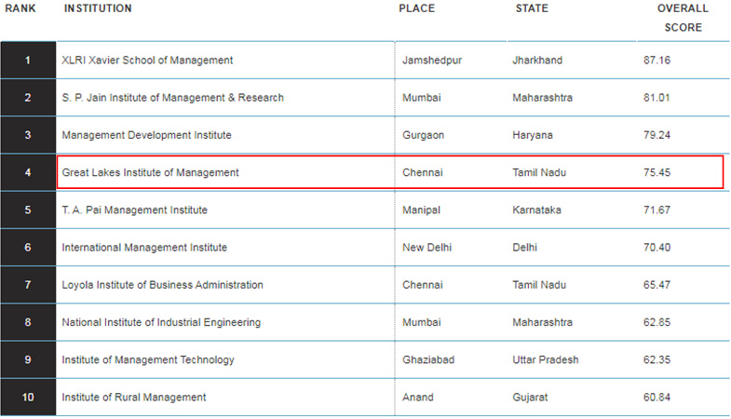
Task: Select Loyola Institute of Business Administration
Action: pos(162,285)
